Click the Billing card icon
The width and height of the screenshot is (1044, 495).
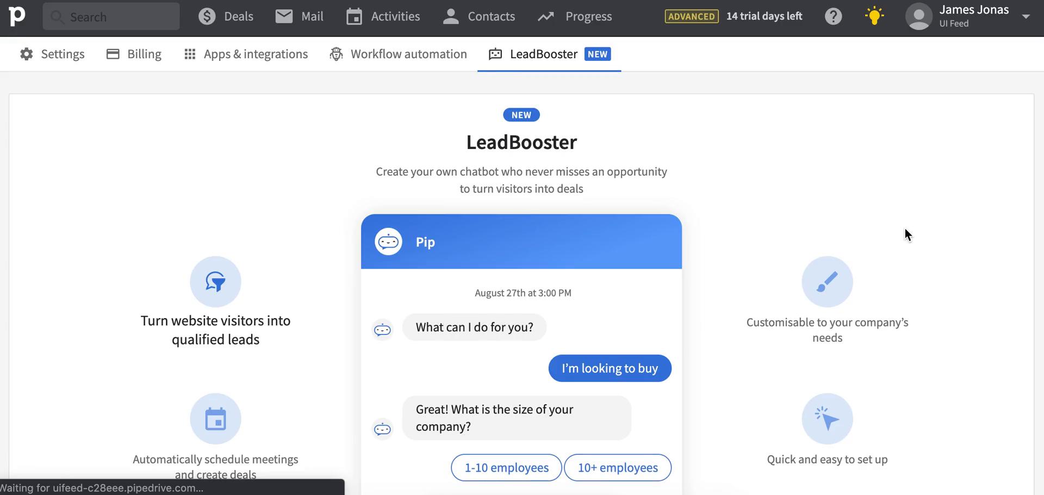113,54
